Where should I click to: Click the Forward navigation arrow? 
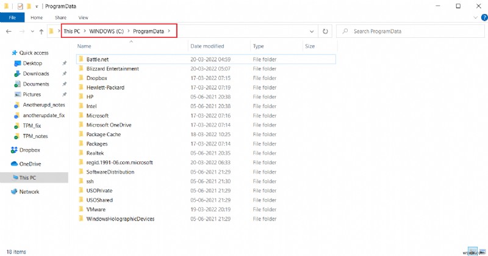(x=22, y=31)
